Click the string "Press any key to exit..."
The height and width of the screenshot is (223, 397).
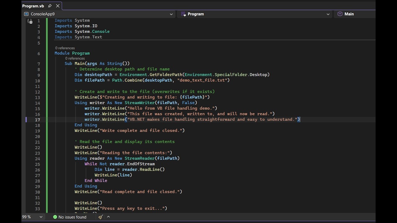132,208
